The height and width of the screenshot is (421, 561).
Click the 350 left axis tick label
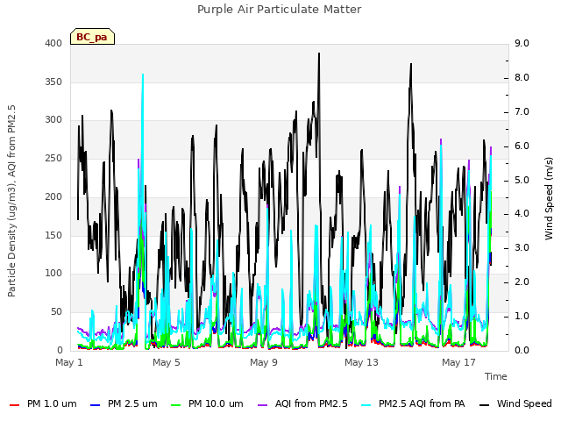pos(53,82)
